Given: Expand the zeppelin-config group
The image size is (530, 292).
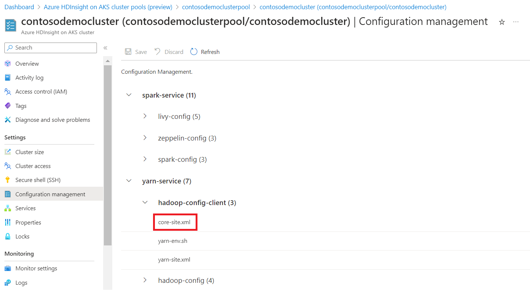Looking at the screenshot, I should 145,138.
